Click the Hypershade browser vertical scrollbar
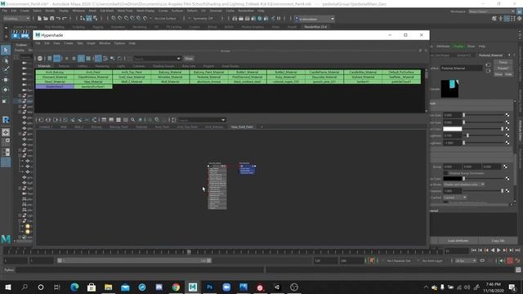523x294 pixels. click(427, 91)
